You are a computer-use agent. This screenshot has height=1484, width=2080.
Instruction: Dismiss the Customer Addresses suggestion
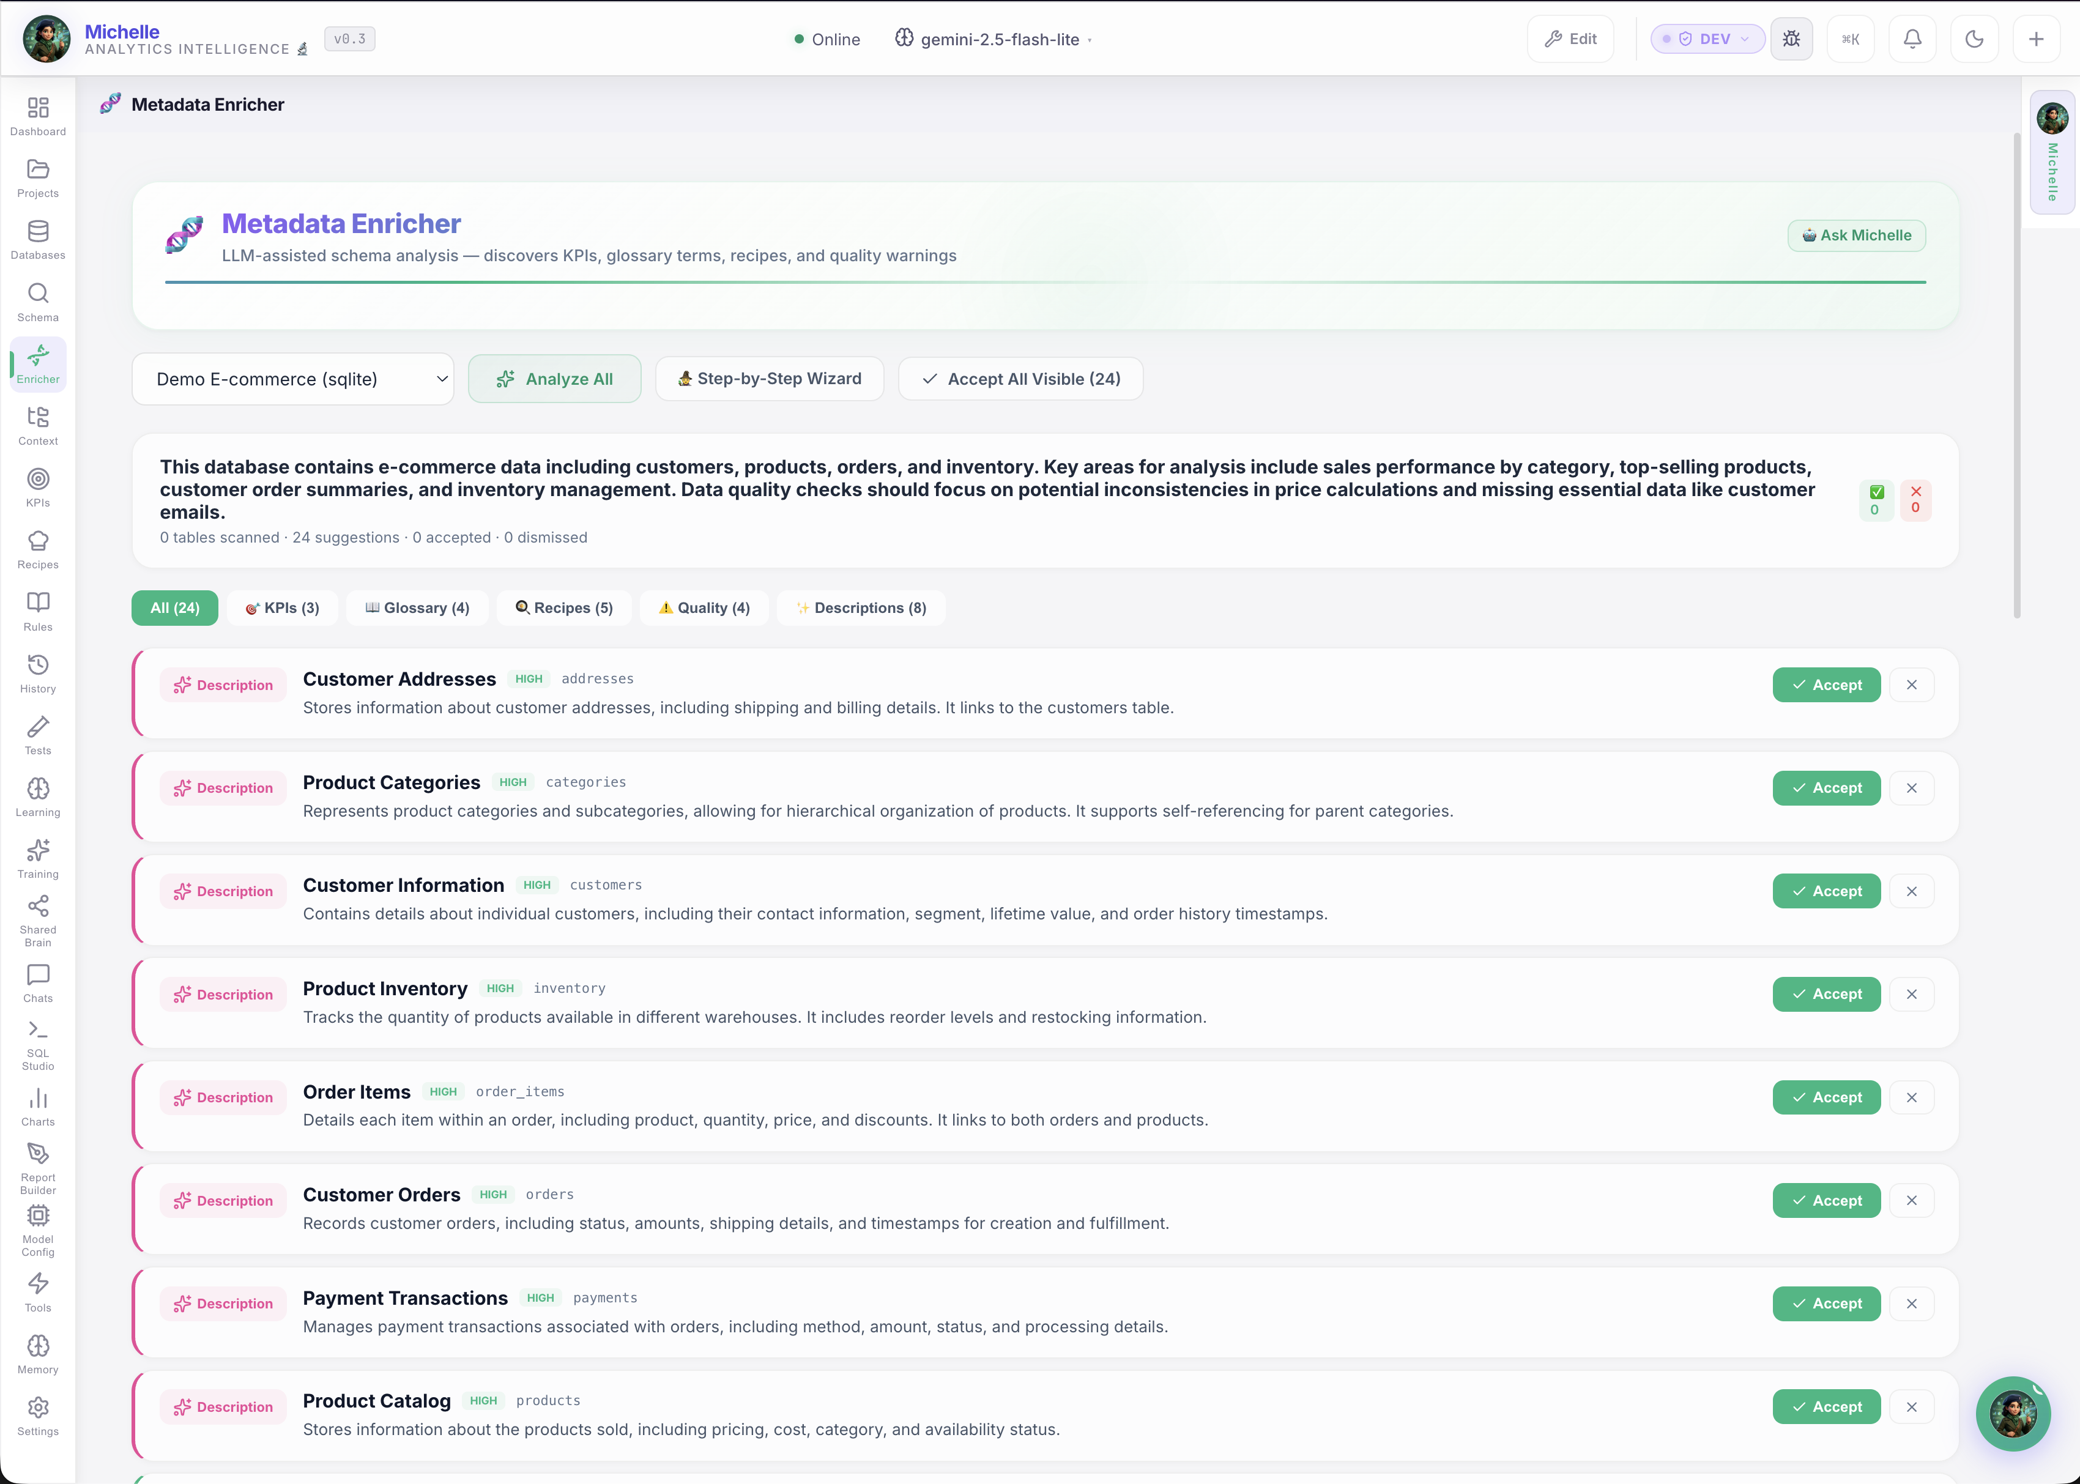click(1913, 684)
